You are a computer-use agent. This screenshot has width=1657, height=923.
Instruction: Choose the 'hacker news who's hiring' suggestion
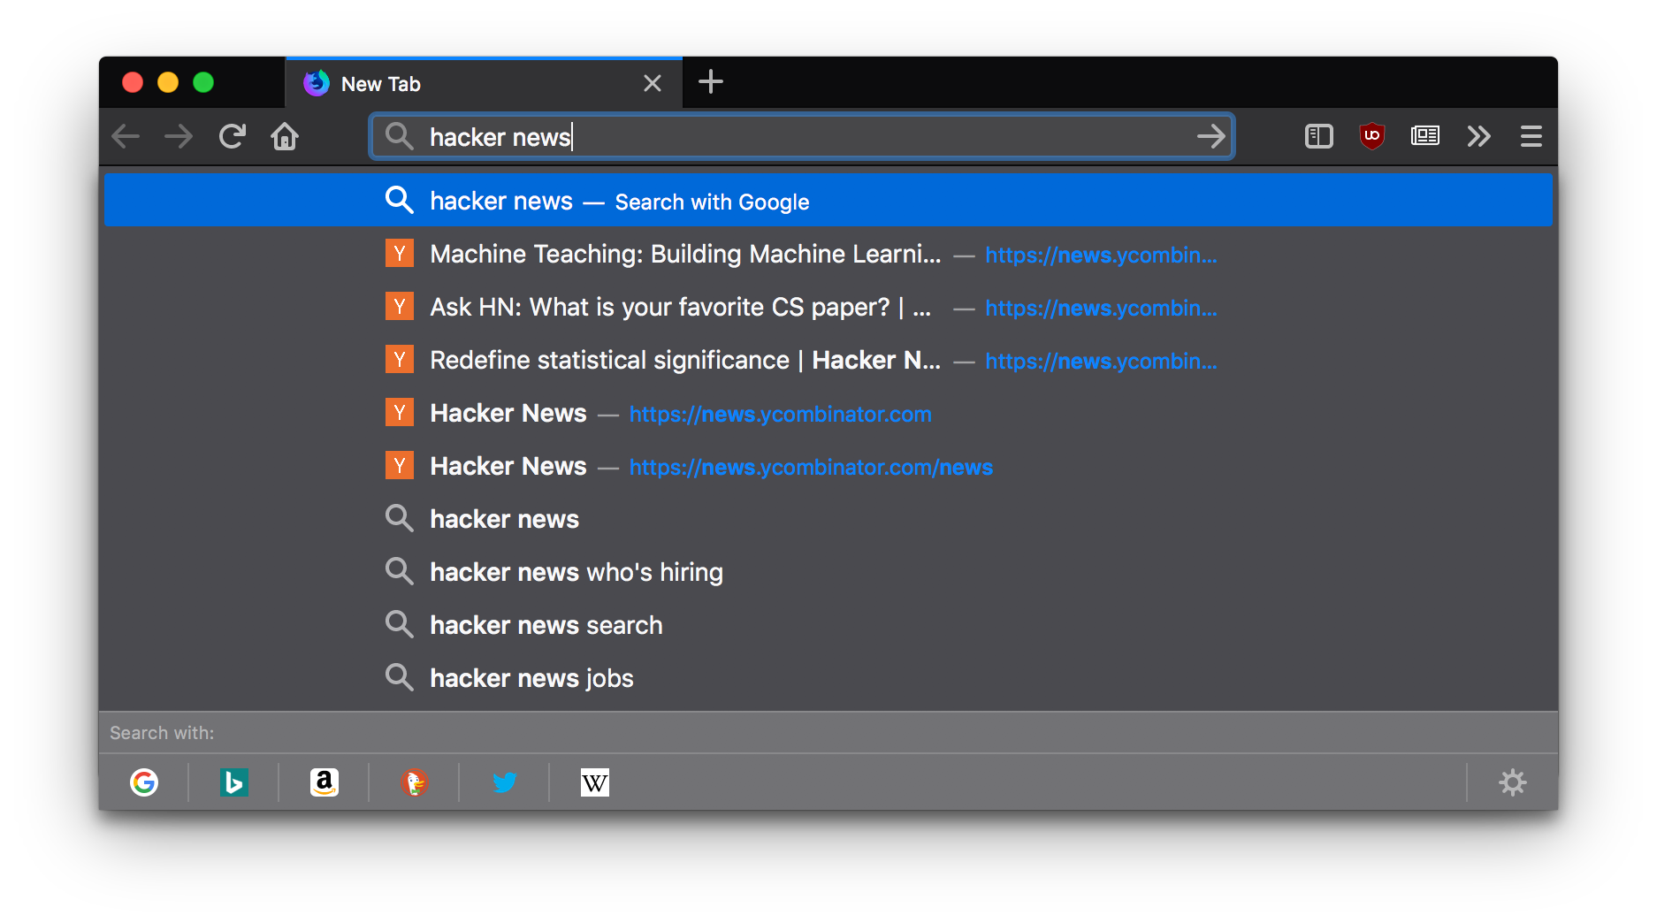(828, 572)
